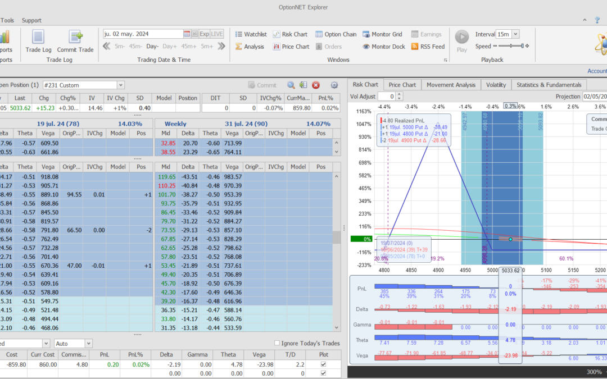The image size is (607, 379).
Task: Open the Interval 15m dropdown
Action: (x=515, y=34)
